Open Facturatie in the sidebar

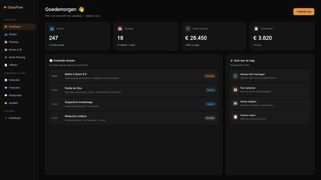pyautogui.click(x=19, y=80)
